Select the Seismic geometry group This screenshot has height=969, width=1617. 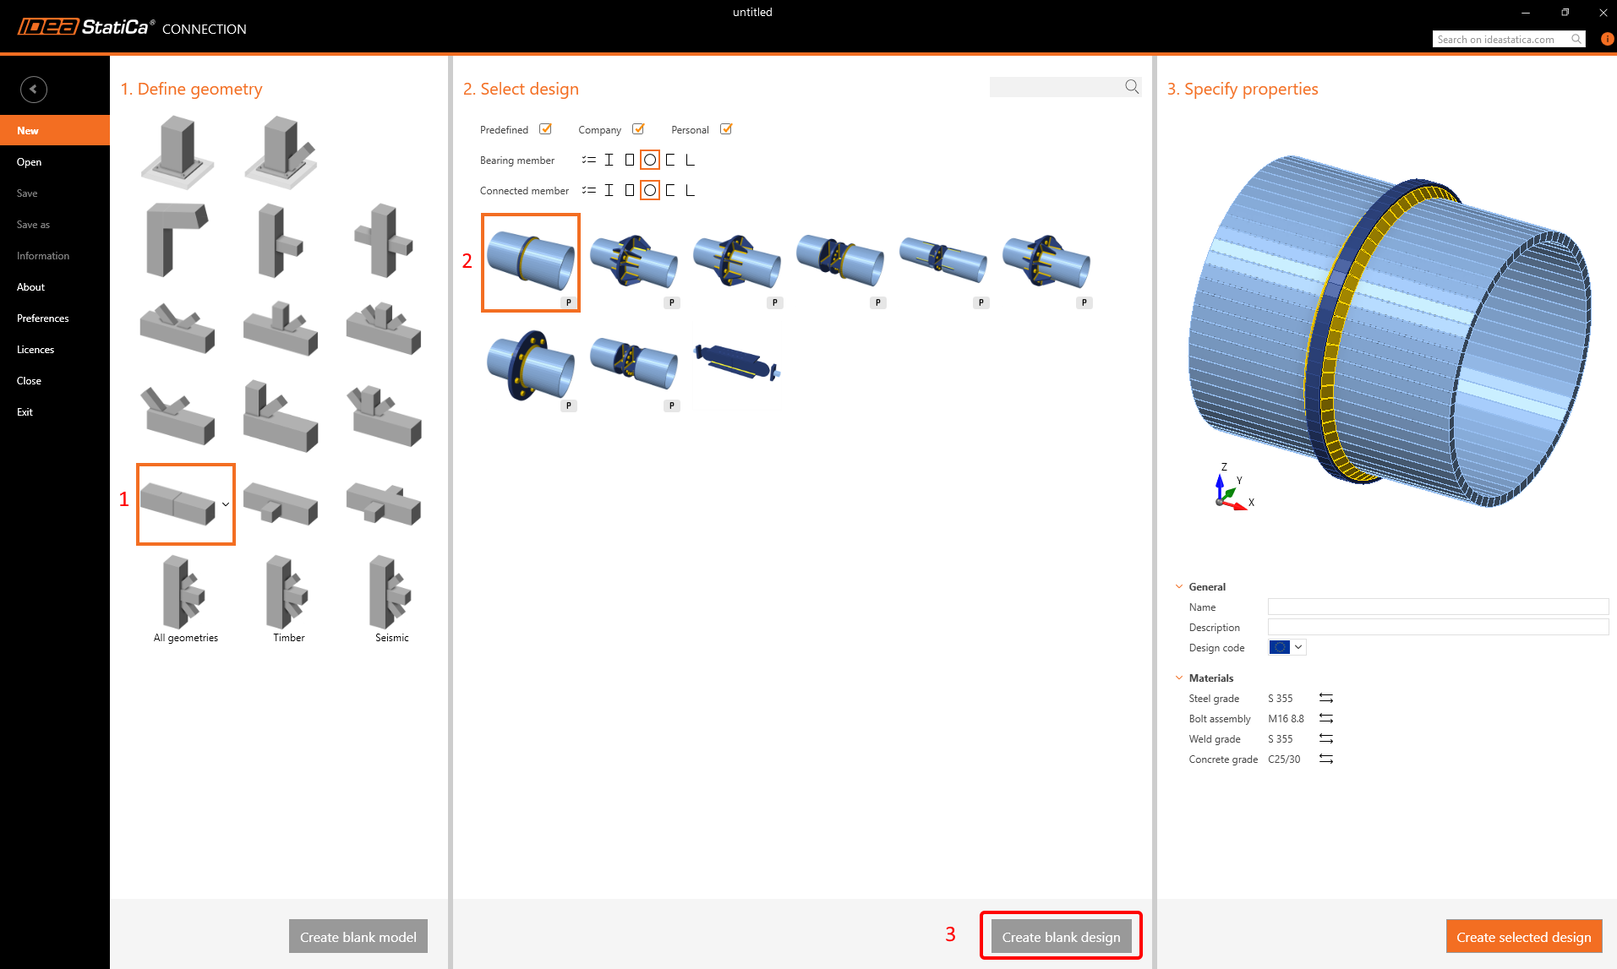click(x=391, y=598)
